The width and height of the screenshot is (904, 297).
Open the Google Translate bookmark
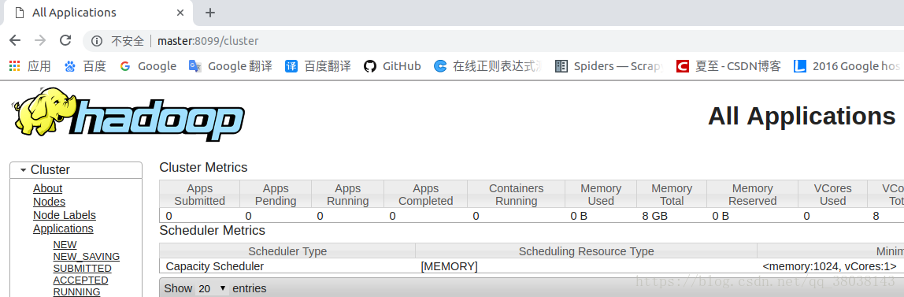pyautogui.click(x=230, y=65)
